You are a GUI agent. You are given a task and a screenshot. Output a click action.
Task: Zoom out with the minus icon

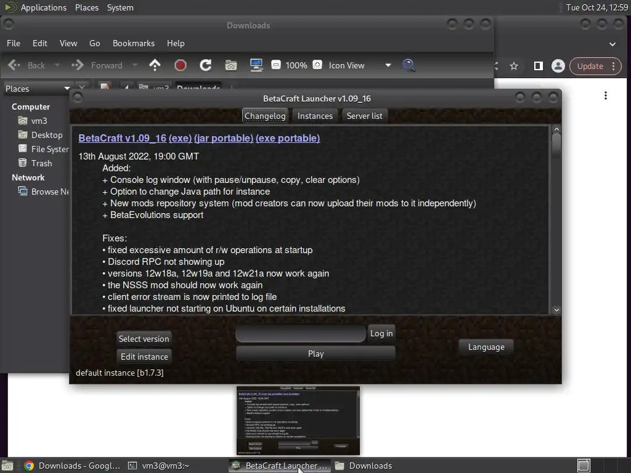[275, 65]
